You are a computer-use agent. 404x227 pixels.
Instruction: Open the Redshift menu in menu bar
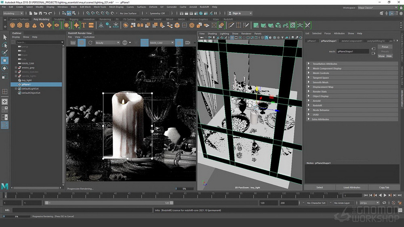[204, 7]
